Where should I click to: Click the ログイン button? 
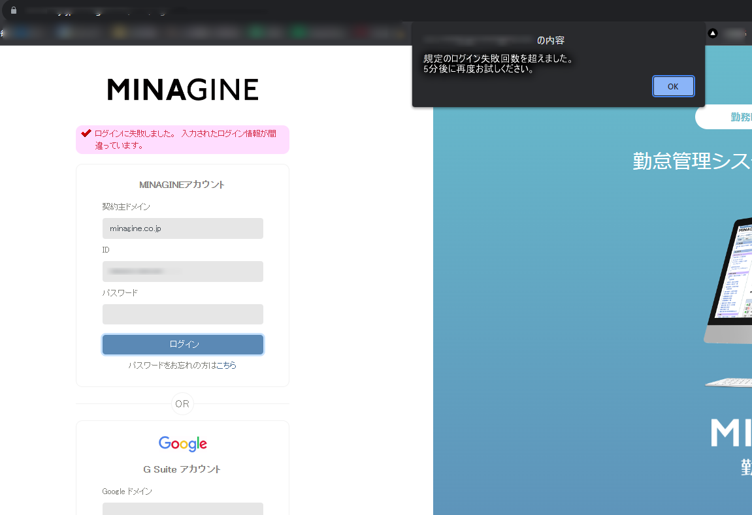coord(183,345)
